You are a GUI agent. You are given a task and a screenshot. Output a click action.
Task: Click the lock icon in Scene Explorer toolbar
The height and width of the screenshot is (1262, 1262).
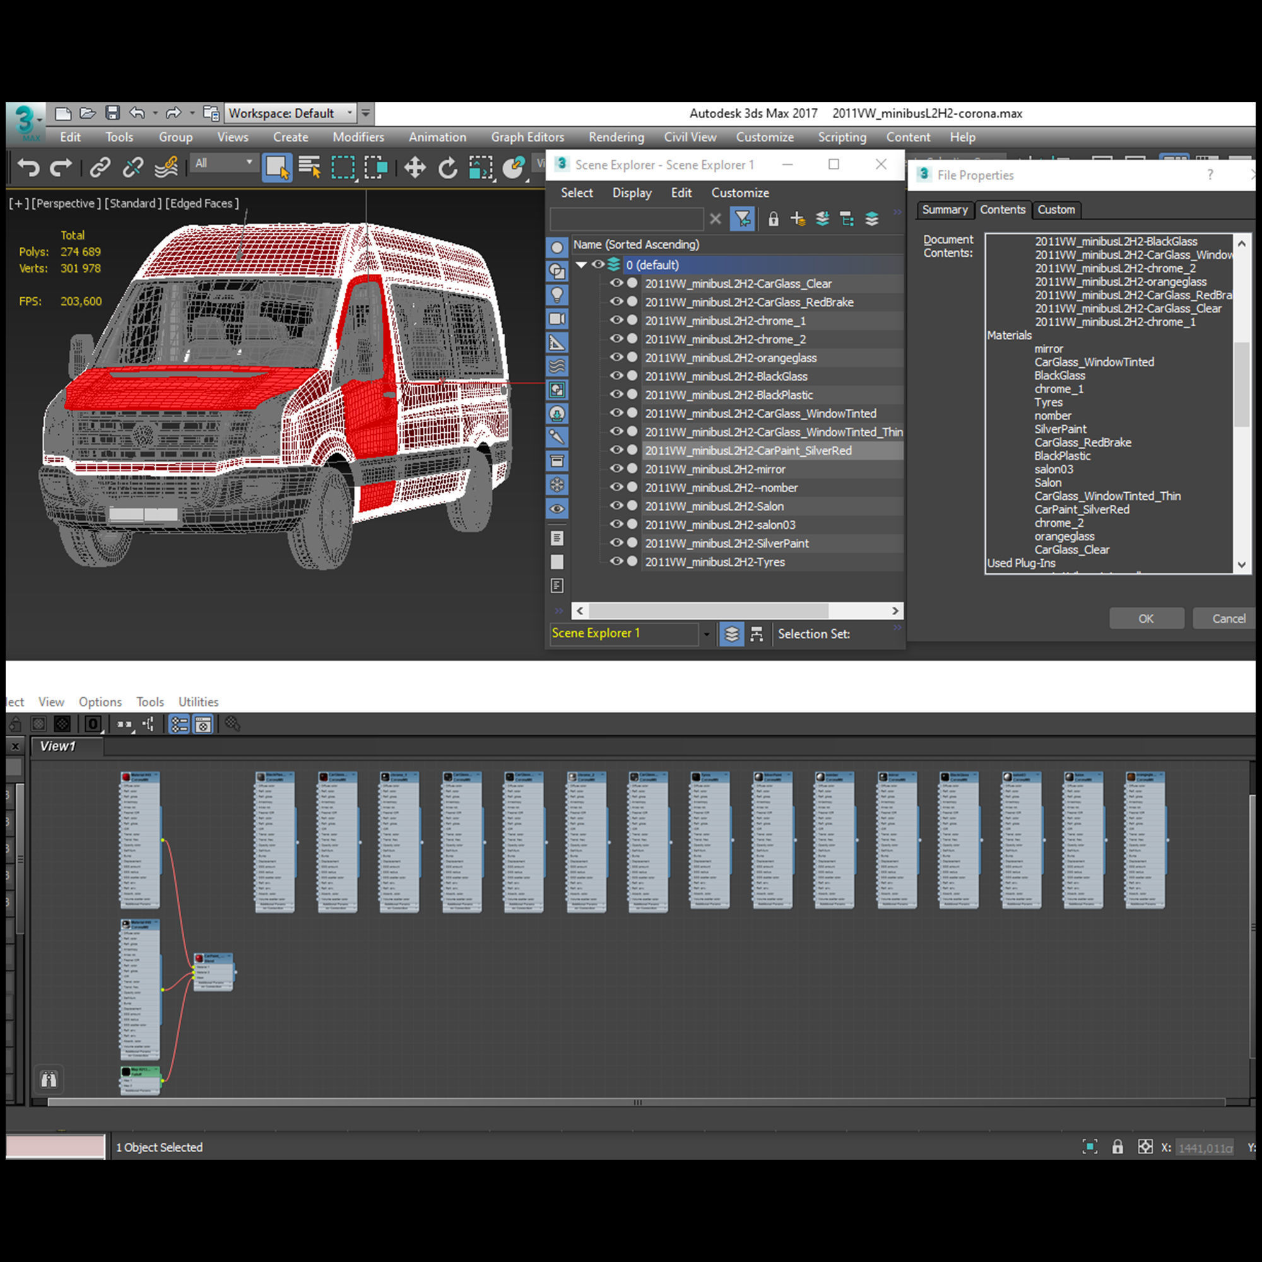[774, 219]
